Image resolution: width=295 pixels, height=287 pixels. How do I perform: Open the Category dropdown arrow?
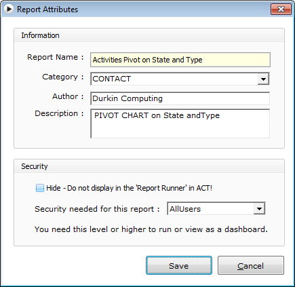[x=263, y=79]
